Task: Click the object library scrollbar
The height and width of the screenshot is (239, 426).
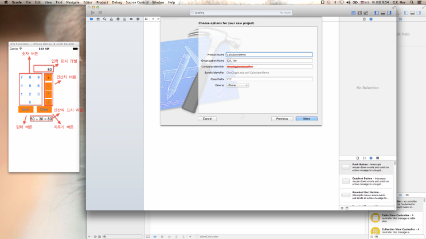Action: [394, 164]
